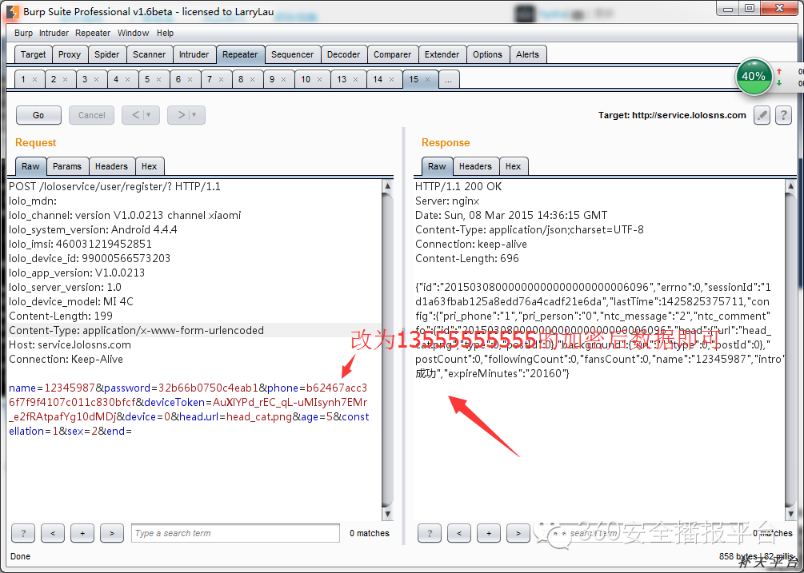Click the POST /loloservice/user/register line
The image size is (804, 573).
[x=115, y=186]
